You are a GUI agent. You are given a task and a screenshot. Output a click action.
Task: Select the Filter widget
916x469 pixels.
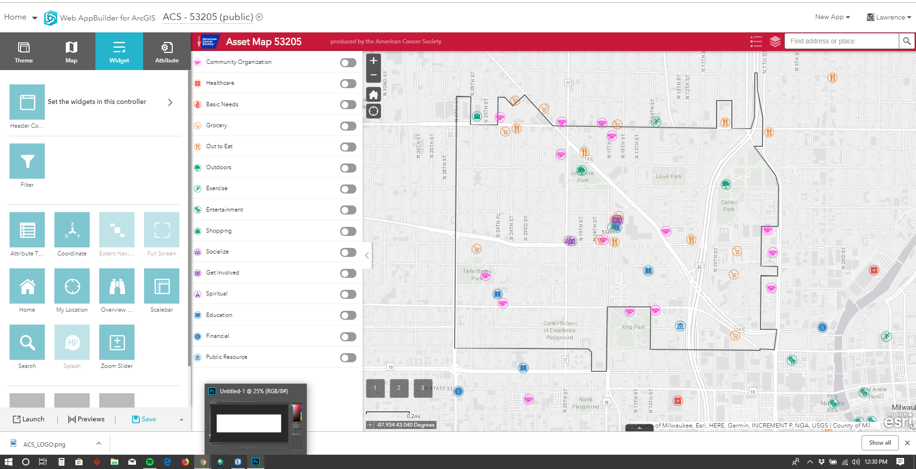27,161
